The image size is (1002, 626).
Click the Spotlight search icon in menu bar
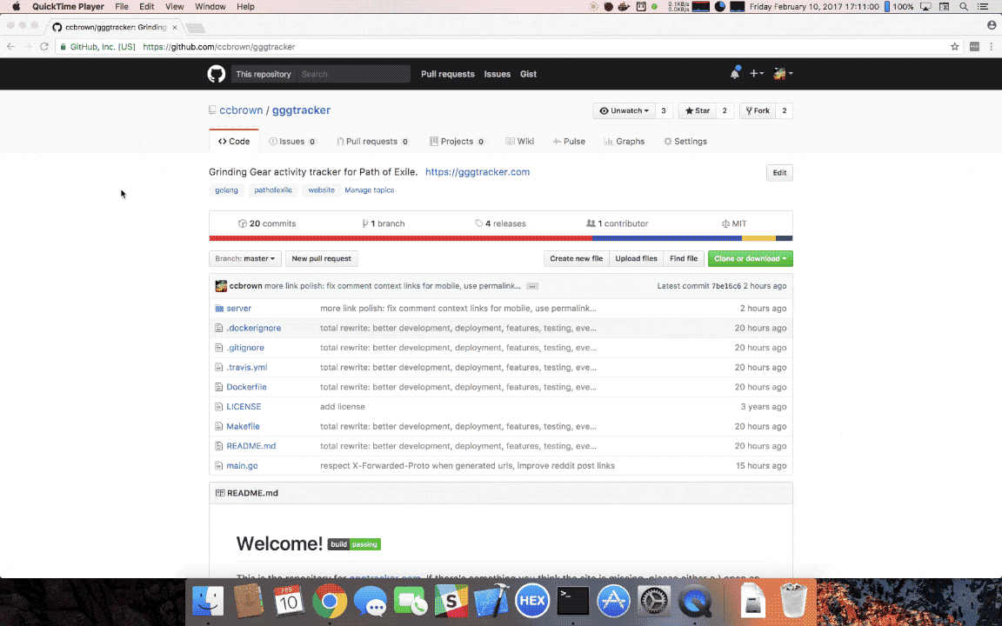click(x=964, y=6)
